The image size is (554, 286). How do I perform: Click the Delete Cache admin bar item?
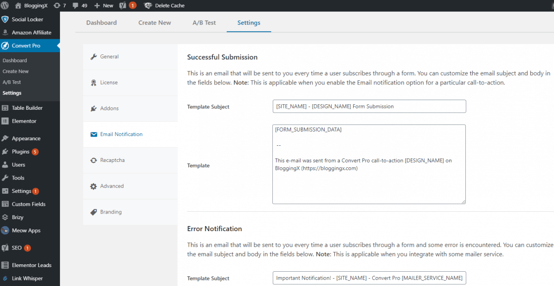[x=164, y=6]
